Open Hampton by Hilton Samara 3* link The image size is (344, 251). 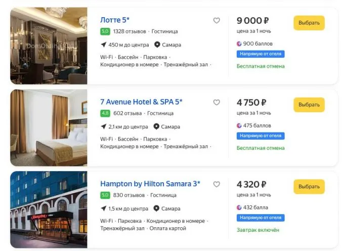[x=150, y=184]
